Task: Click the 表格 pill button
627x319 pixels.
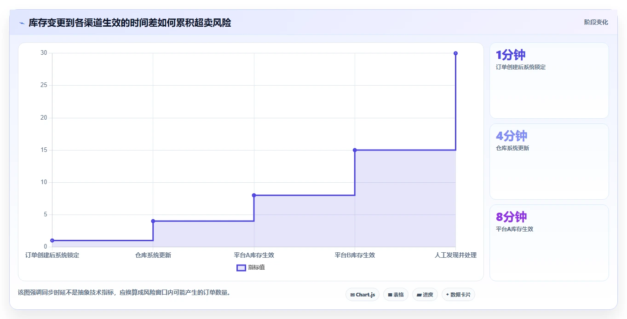Action: click(396, 295)
